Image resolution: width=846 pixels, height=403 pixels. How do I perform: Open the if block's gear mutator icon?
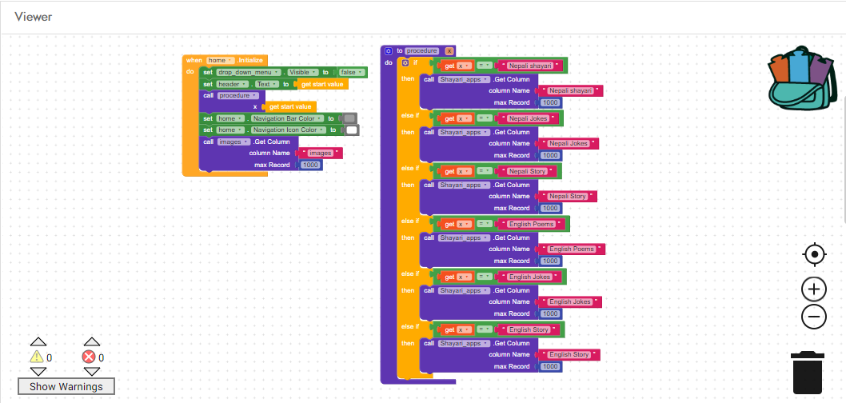point(405,63)
